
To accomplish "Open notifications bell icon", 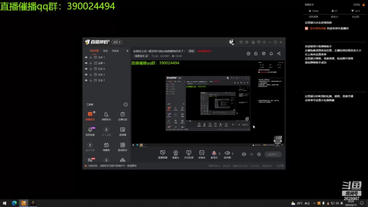I will pos(271,54).
